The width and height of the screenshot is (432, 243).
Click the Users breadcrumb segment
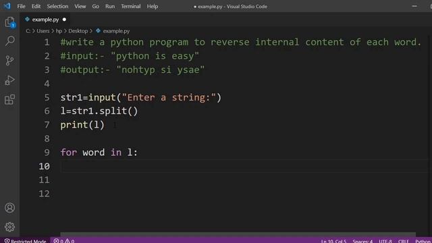(43, 31)
